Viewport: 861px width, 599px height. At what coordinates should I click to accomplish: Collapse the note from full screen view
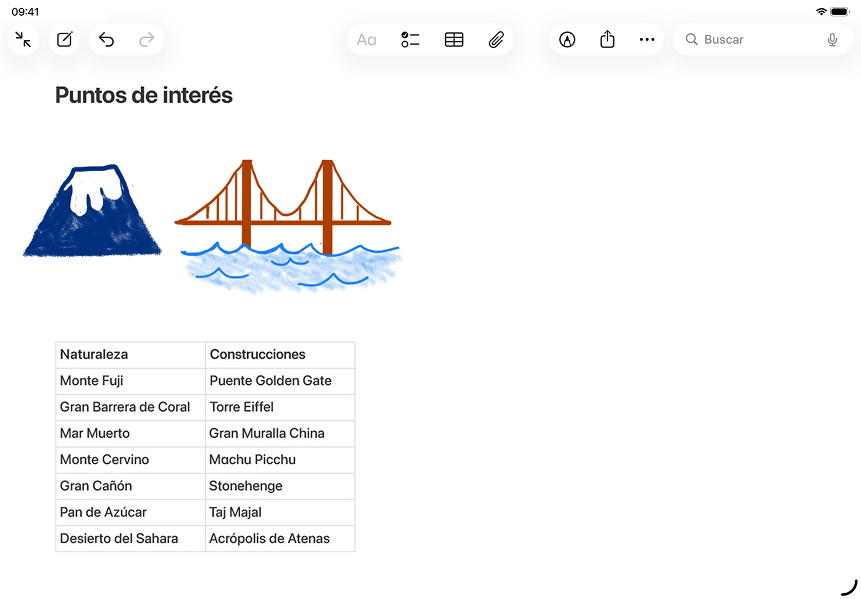click(x=23, y=39)
